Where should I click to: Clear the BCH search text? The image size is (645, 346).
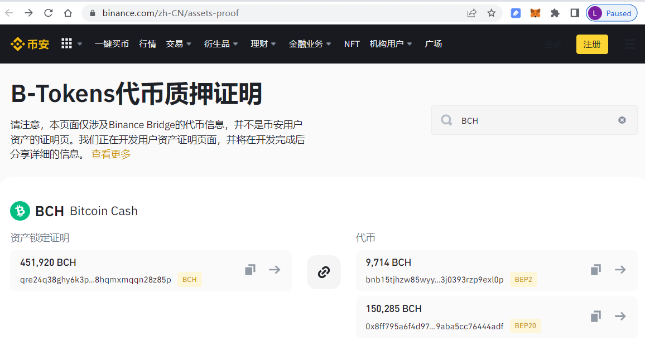point(622,120)
